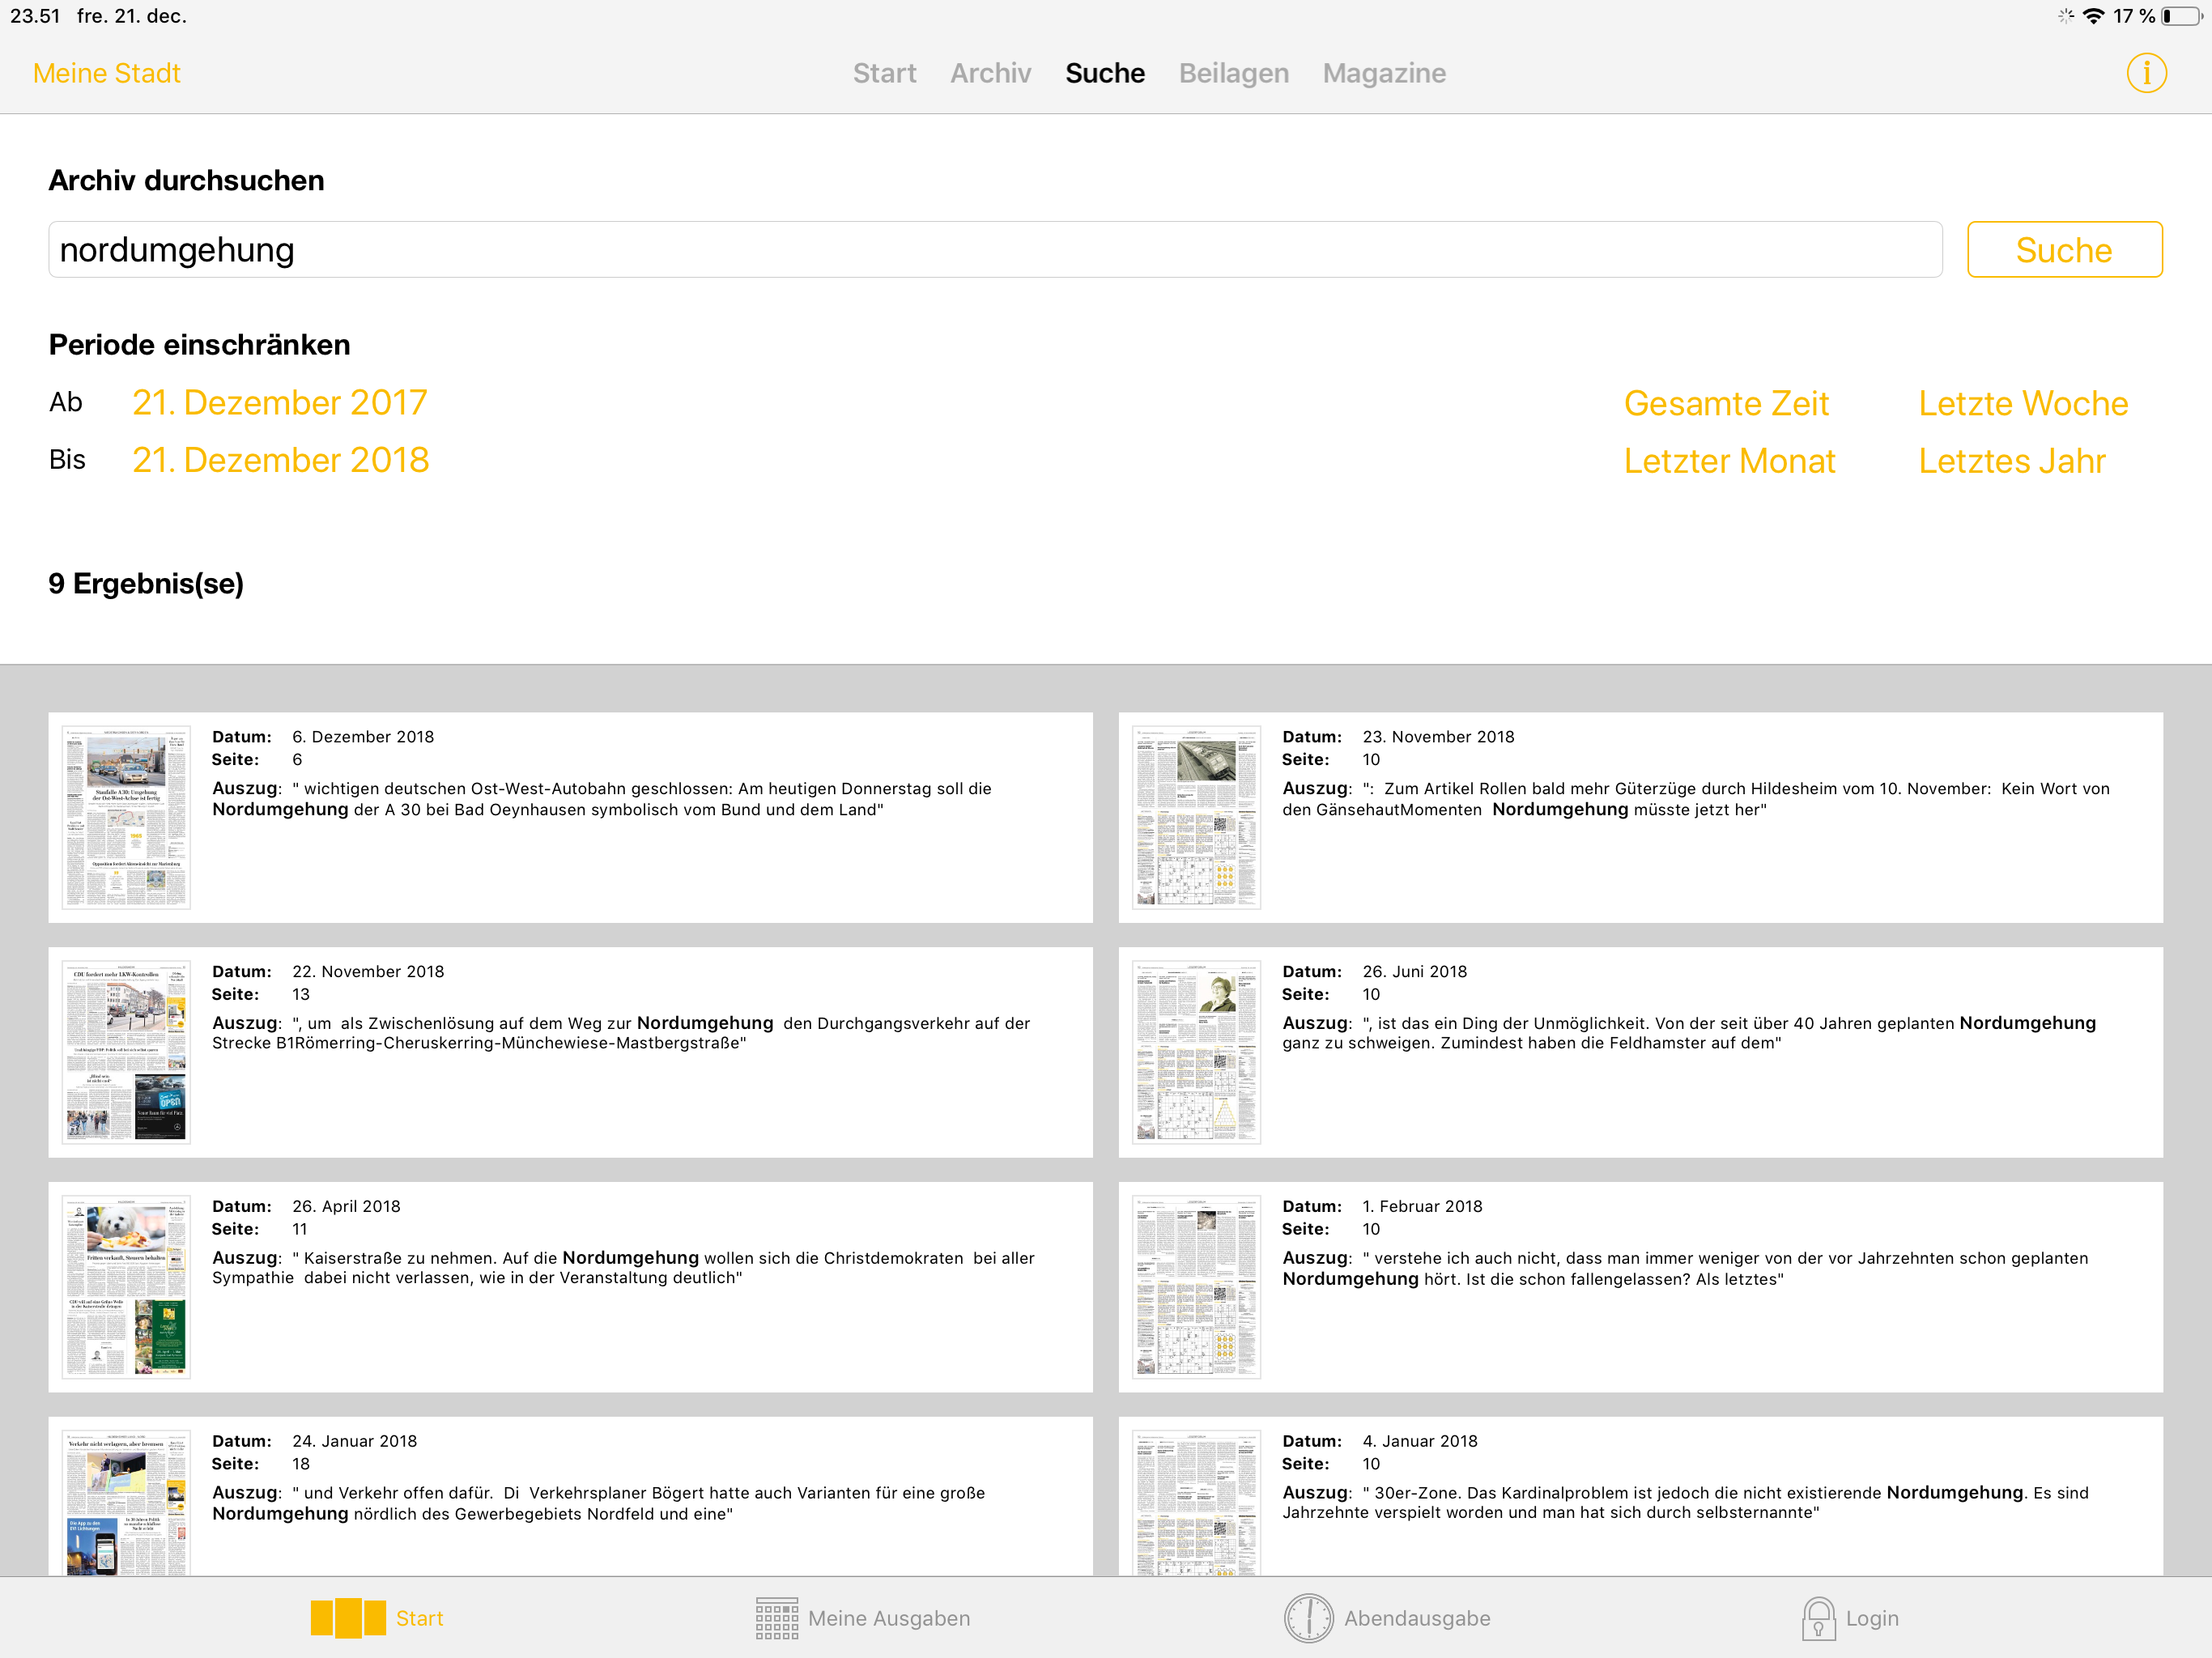Limit search to Letzte Woche
Image resolution: width=2212 pixels, height=1658 pixels.
(x=2022, y=403)
